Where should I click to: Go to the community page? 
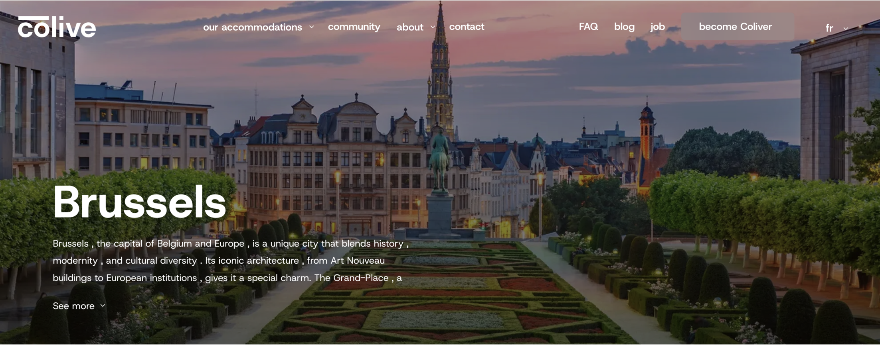(x=354, y=27)
